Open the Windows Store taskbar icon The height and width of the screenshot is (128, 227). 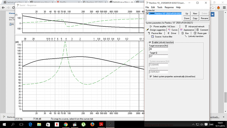click(48, 125)
